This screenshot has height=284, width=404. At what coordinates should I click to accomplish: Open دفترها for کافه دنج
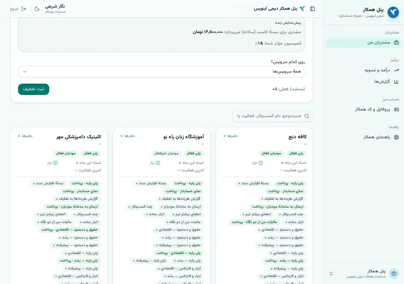[x=230, y=136]
